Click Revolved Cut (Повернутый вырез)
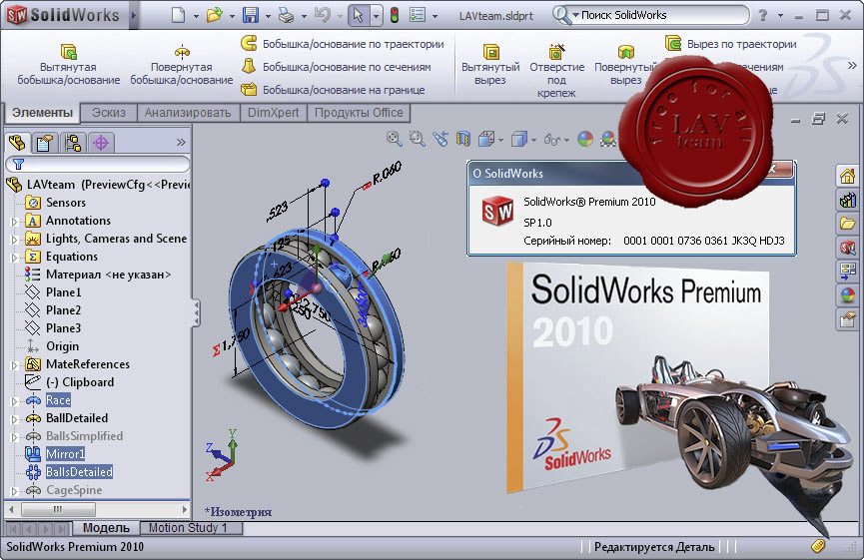864x560 pixels. pos(625,65)
